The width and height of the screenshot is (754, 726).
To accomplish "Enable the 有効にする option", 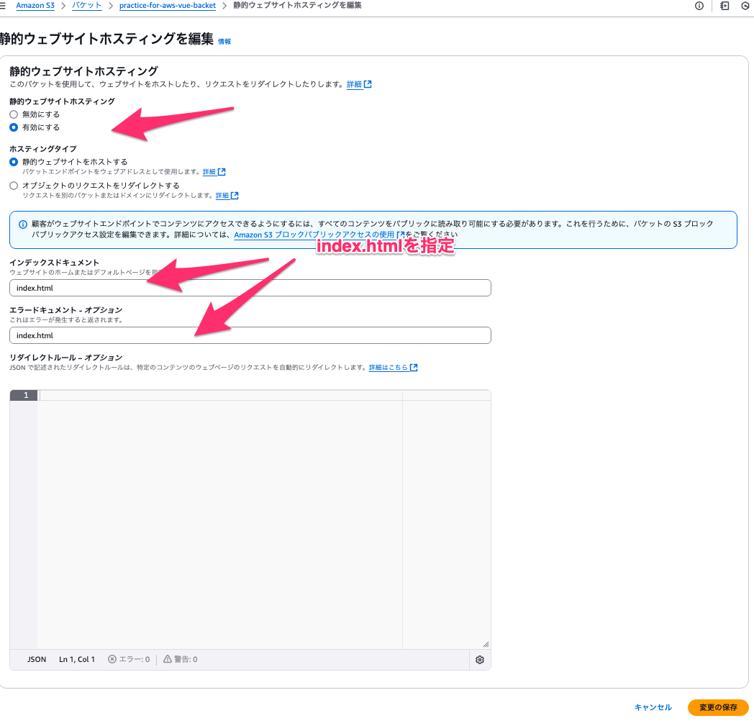I will point(12,127).
